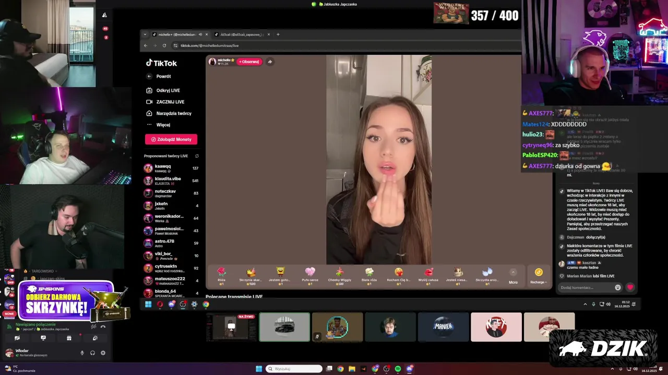Mute audio on michelle tab speaker icon
Viewport: 668px width, 375px height.
[200, 34]
